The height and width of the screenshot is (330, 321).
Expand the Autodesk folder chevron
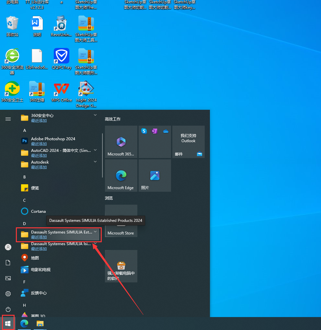pyautogui.click(x=95, y=162)
